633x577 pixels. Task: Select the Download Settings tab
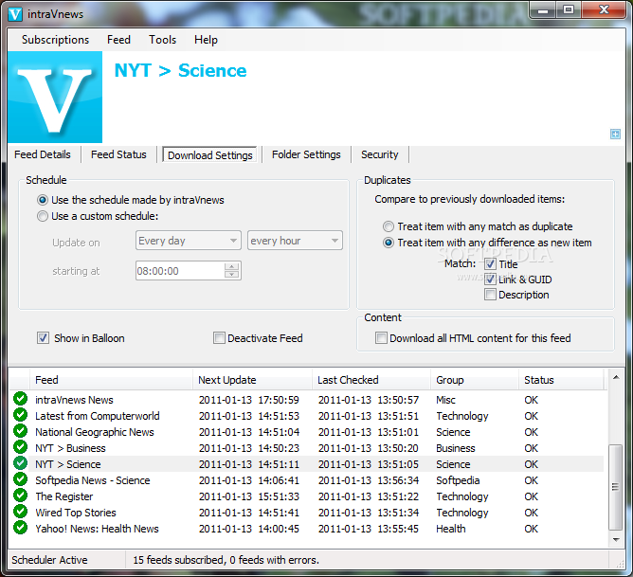[210, 155]
